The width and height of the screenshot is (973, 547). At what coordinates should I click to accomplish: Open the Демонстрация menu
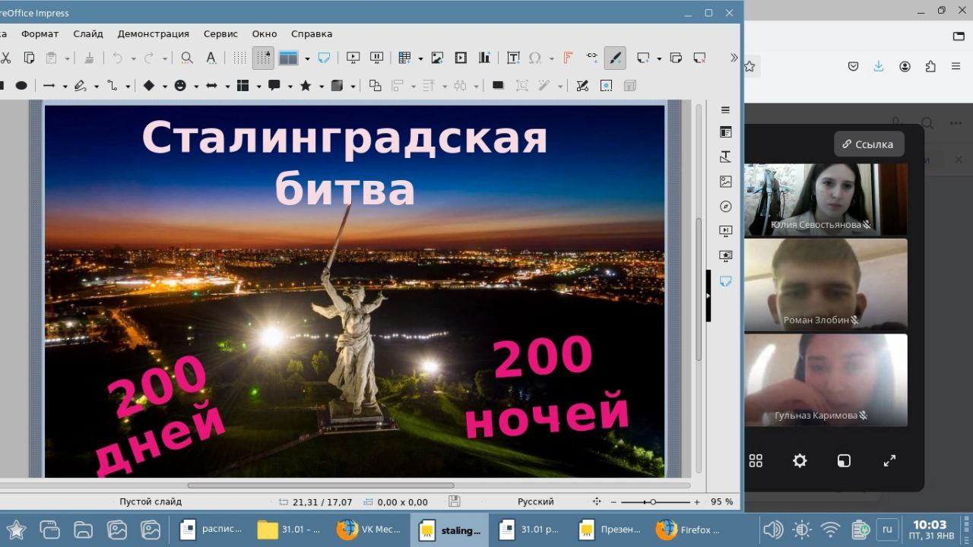point(154,33)
